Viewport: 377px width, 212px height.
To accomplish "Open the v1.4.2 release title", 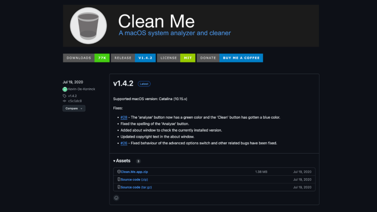I will (123, 83).
